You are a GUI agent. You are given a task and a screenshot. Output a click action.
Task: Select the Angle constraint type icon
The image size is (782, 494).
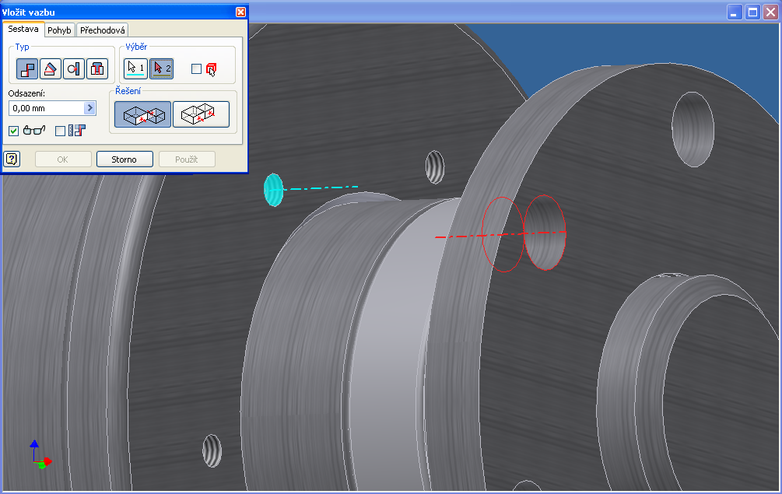(51, 69)
